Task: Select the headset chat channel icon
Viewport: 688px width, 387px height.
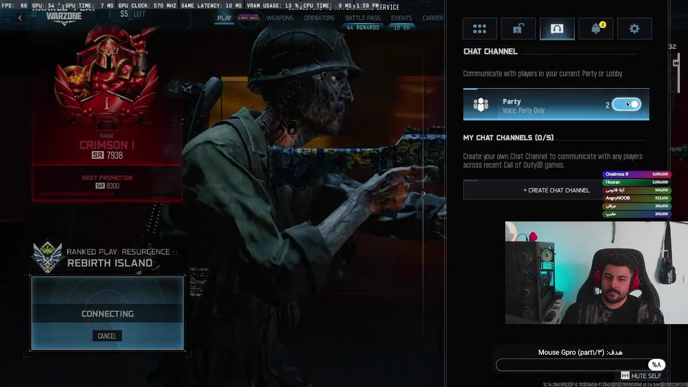Action: pos(557,29)
